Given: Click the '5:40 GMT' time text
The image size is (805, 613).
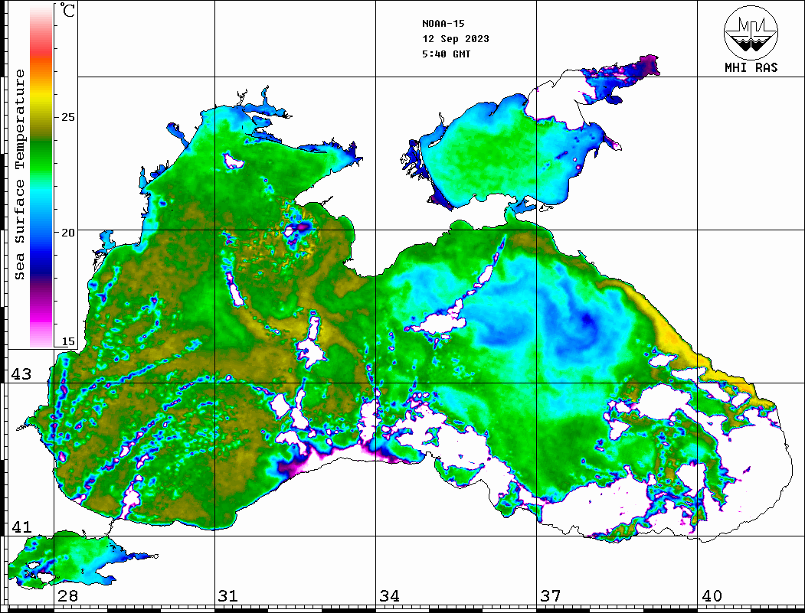Looking at the screenshot, I should point(446,54).
